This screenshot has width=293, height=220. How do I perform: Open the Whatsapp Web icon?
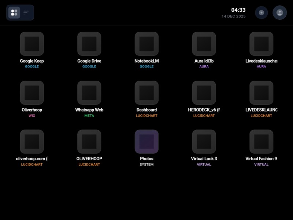[x=89, y=93]
